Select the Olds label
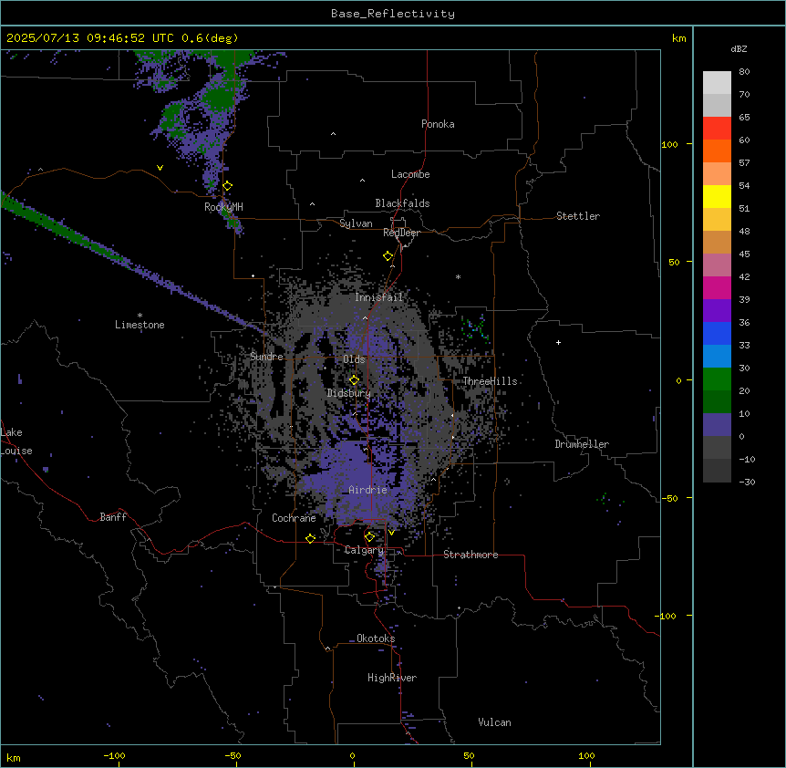This screenshot has height=768, width=786. 354,359
